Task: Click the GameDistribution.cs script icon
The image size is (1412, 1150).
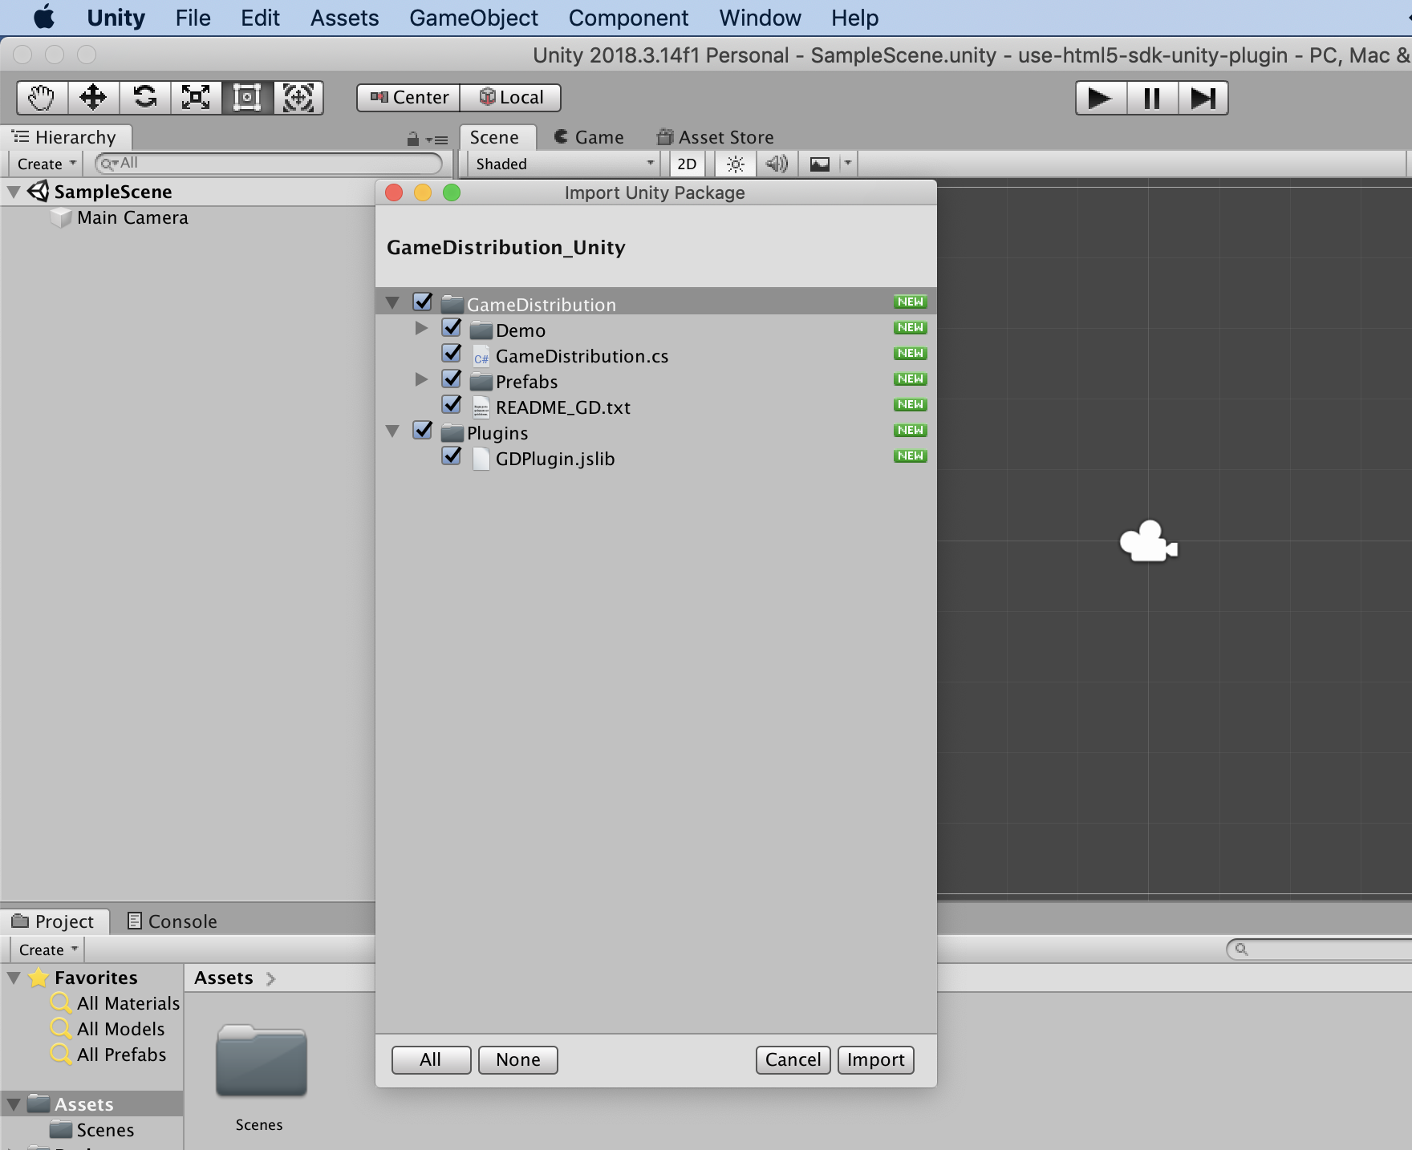Action: [x=481, y=357]
